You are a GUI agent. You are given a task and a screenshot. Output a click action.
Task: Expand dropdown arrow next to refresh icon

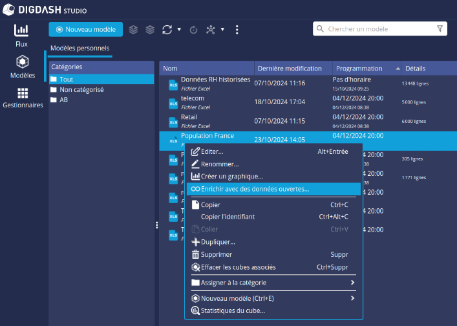coord(179,29)
